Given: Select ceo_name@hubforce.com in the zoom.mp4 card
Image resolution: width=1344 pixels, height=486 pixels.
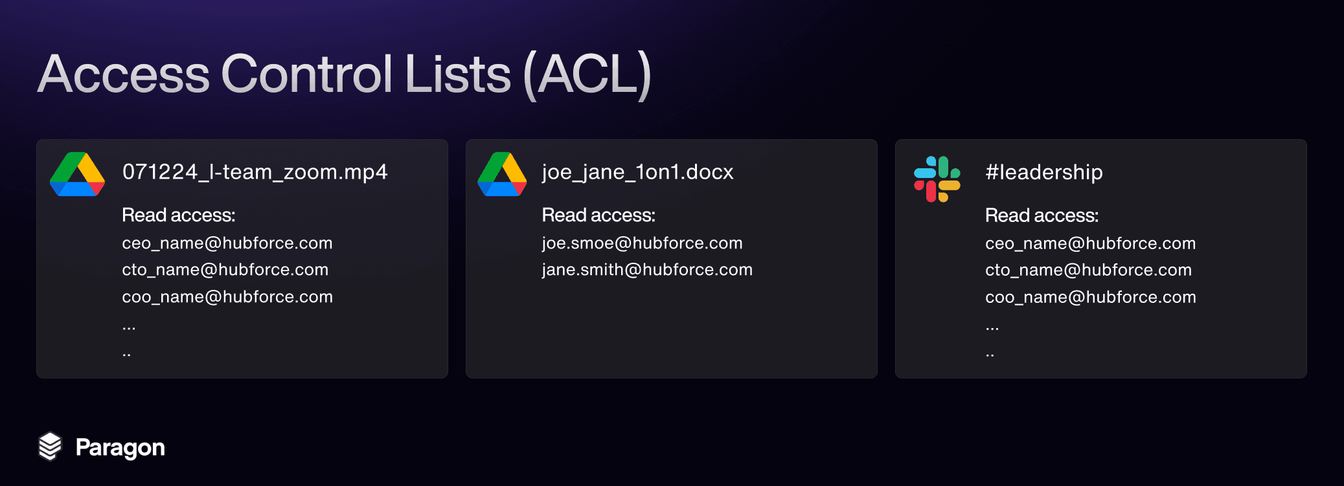Looking at the screenshot, I should click(x=227, y=243).
